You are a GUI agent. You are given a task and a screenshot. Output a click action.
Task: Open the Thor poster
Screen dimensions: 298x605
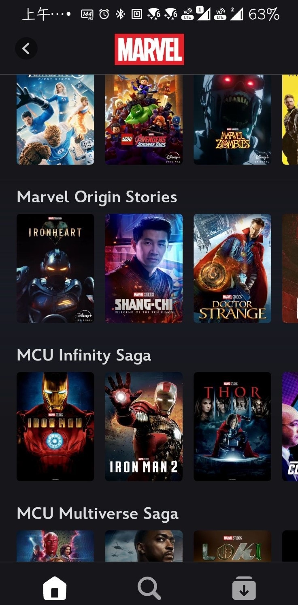[x=232, y=427]
